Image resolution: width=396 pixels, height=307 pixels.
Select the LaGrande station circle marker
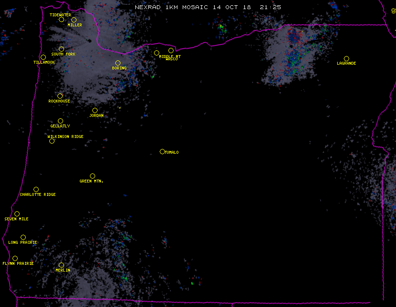[346, 58]
